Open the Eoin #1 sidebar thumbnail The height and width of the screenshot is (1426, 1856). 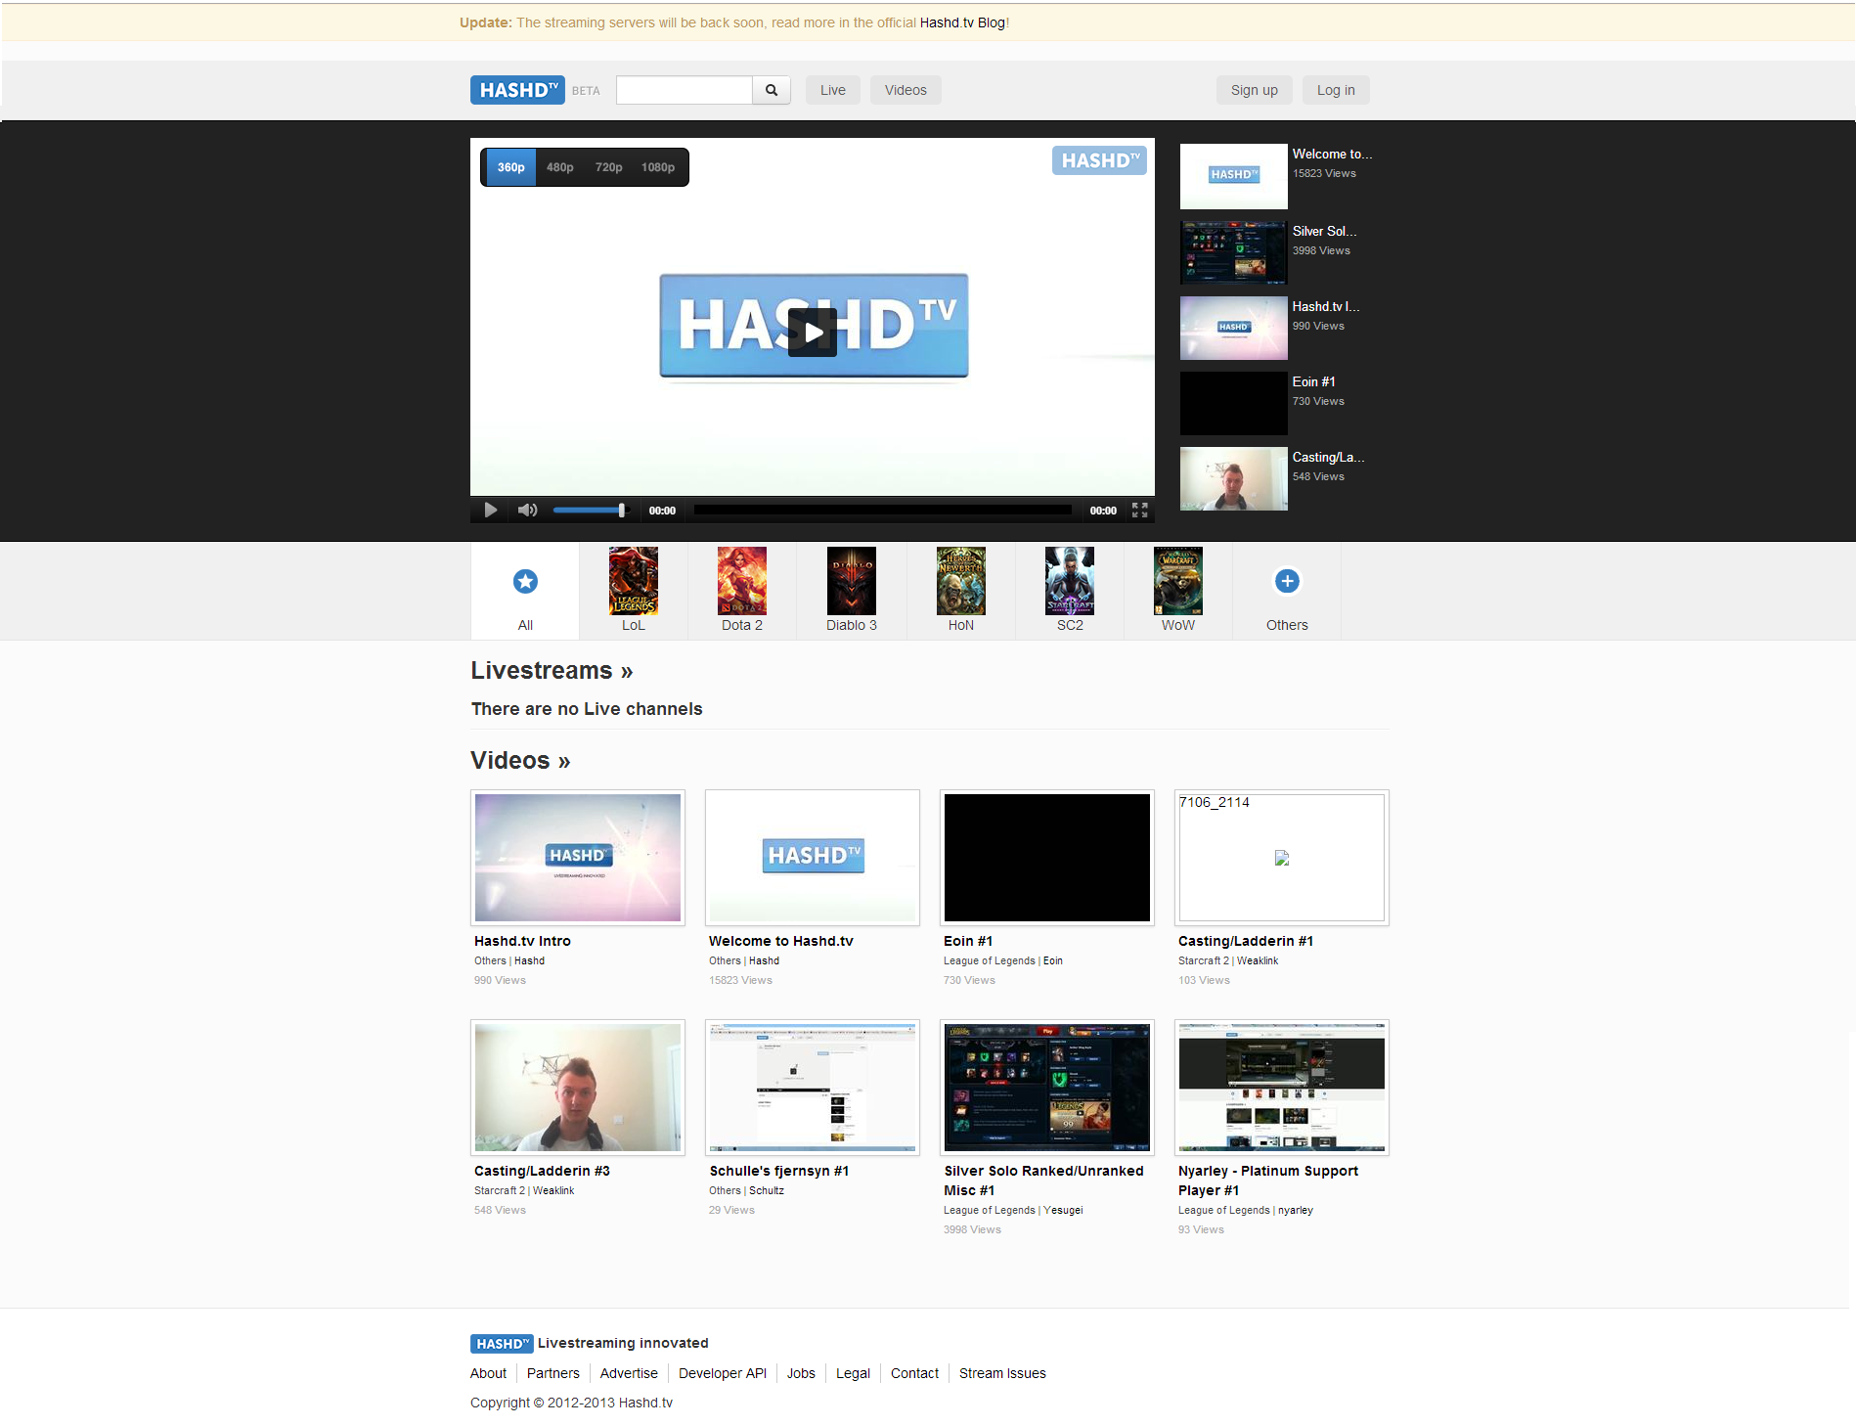click(x=1233, y=403)
